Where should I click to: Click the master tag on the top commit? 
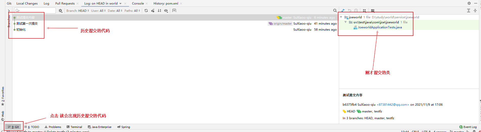coord(284,18)
